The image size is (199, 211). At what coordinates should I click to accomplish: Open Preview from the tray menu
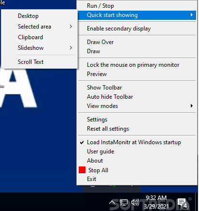point(137,74)
